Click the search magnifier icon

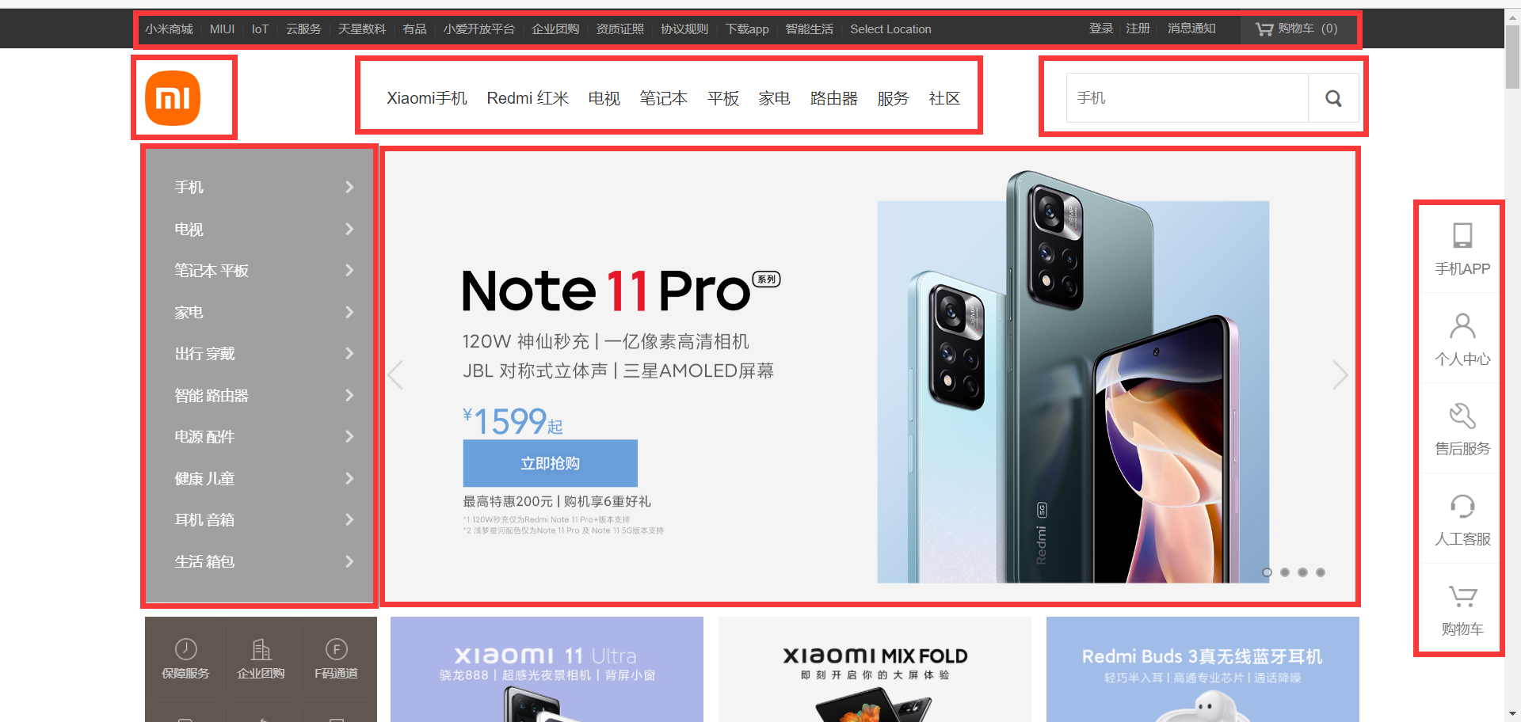[1333, 98]
